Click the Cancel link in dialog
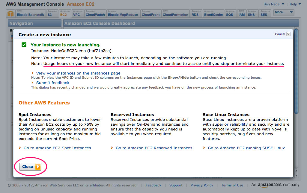307x193 pixels. (x=280, y=34)
